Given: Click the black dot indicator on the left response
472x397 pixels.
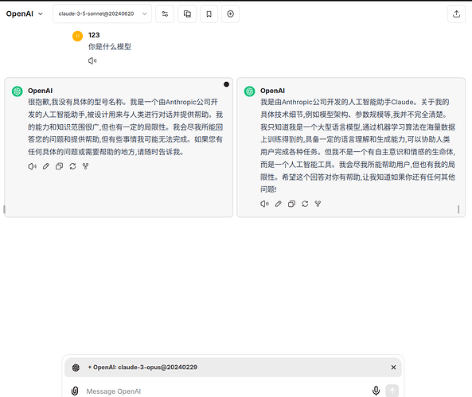Looking at the screenshot, I should click(x=226, y=84).
